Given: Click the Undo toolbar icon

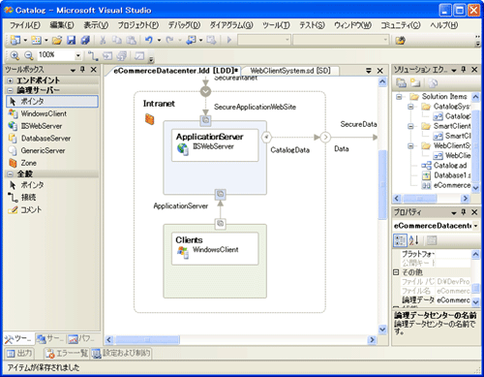Looking at the screenshot, I should (149, 40).
